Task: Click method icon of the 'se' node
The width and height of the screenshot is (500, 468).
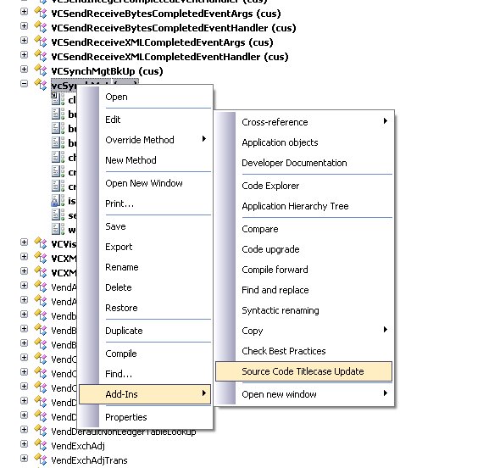Action: coord(58,215)
